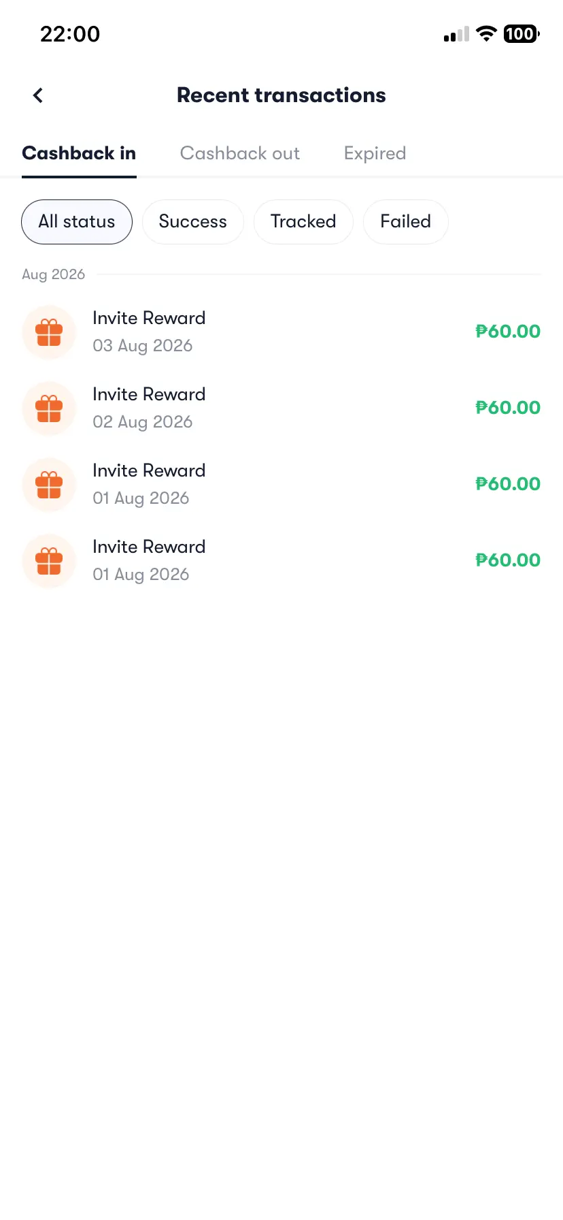Tap the back arrow icon

(x=38, y=95)
